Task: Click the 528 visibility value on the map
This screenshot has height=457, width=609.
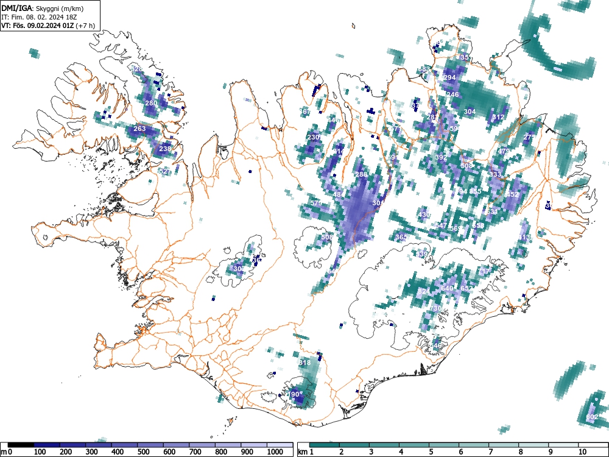Action: pos(136,69)
